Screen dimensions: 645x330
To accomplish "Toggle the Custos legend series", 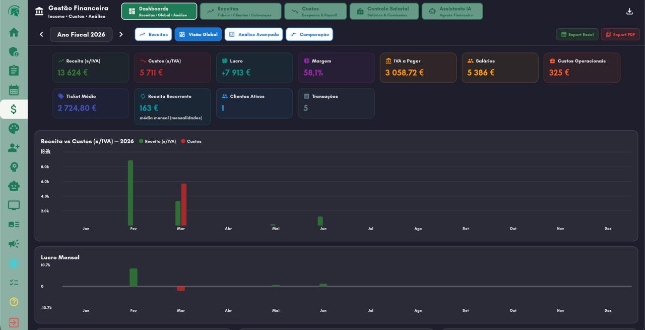I will coord(191,141).
